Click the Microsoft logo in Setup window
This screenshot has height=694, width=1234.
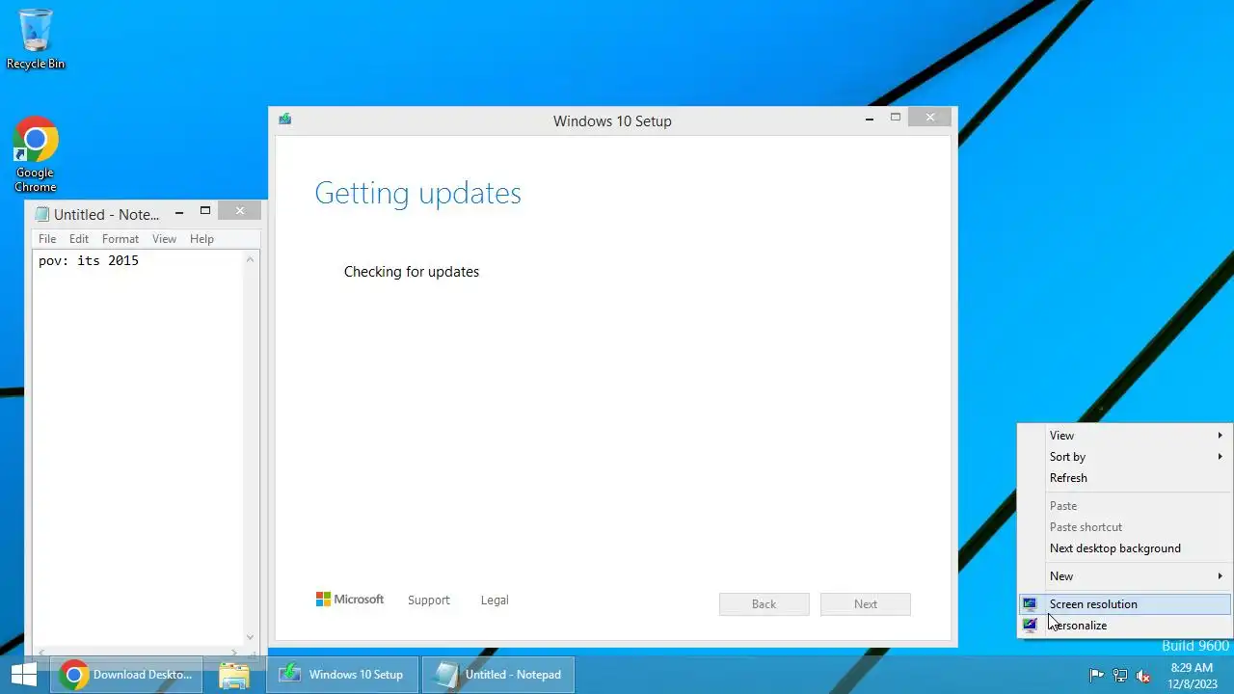(349, 600)
